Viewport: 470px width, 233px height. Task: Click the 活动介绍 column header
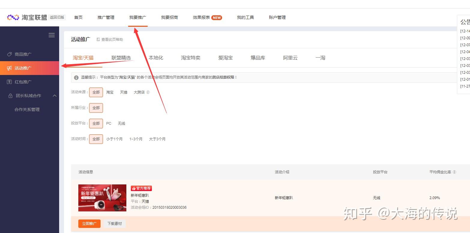pos(282,172)
